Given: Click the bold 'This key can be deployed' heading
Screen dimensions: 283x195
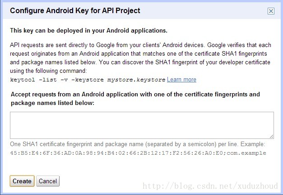Looking at the screenshot, I should (x=88, y=30).
